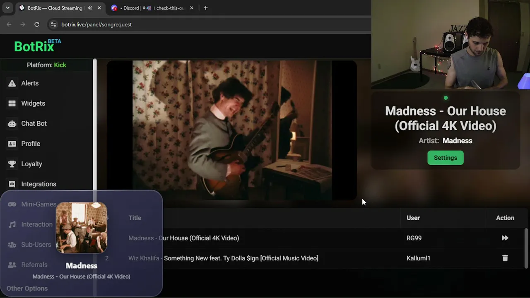Click user Kalluml1 in the queue
Image resolution: width=530 pixels, height=298 pixels.
(418, 258)
